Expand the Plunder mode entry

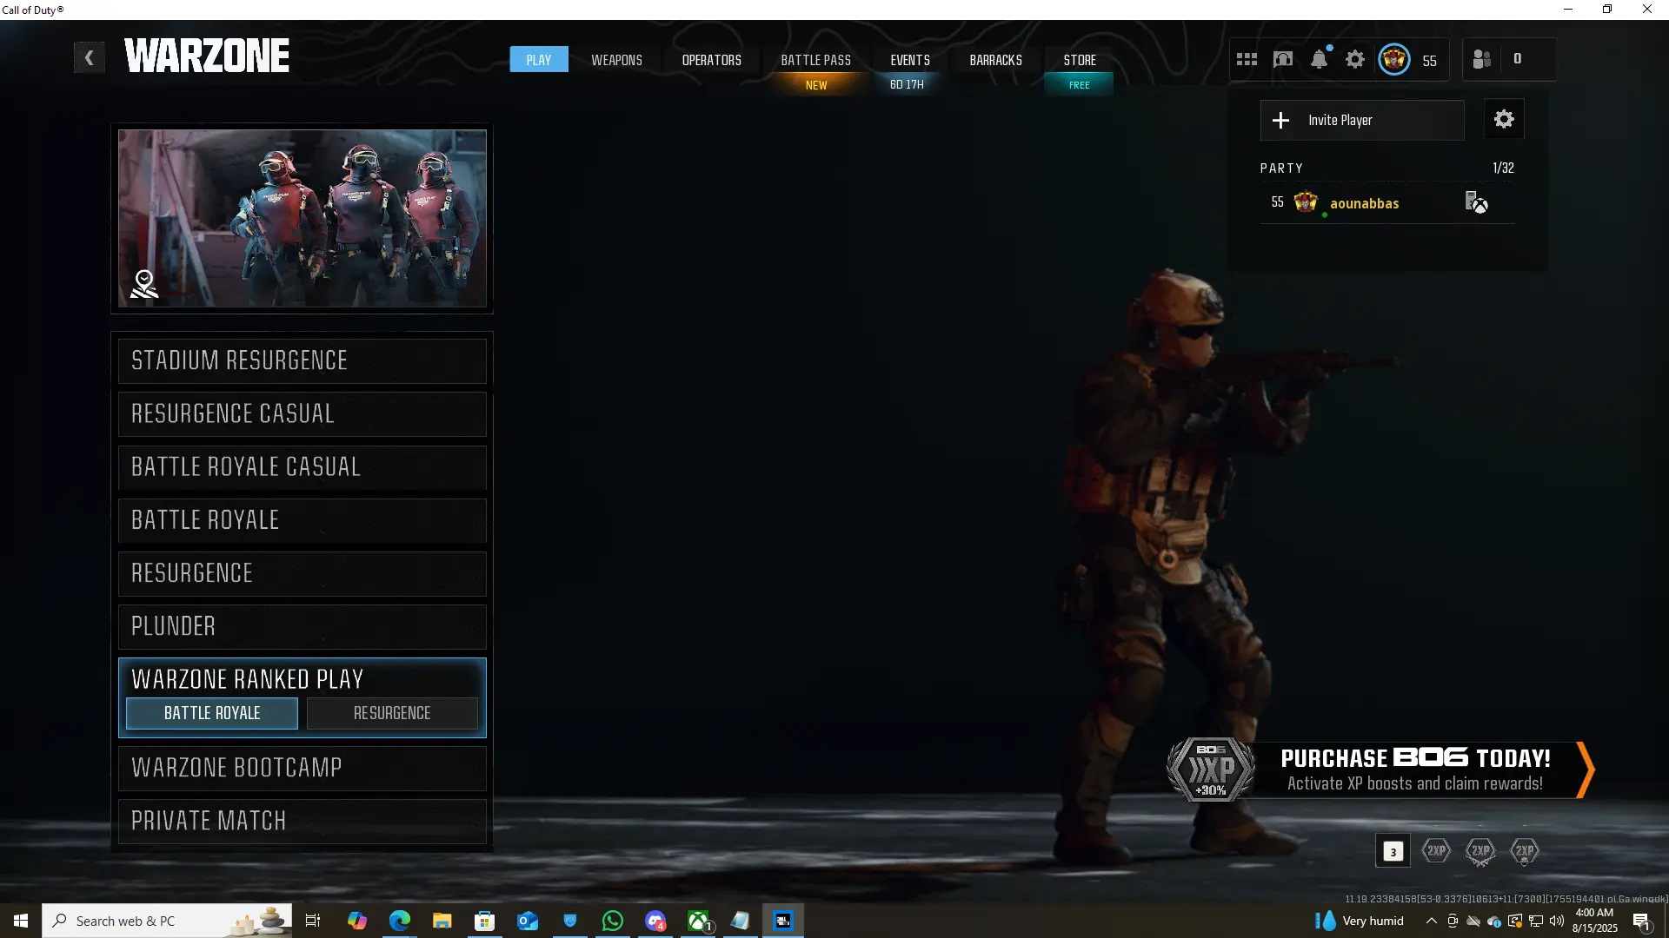point(302,626)
